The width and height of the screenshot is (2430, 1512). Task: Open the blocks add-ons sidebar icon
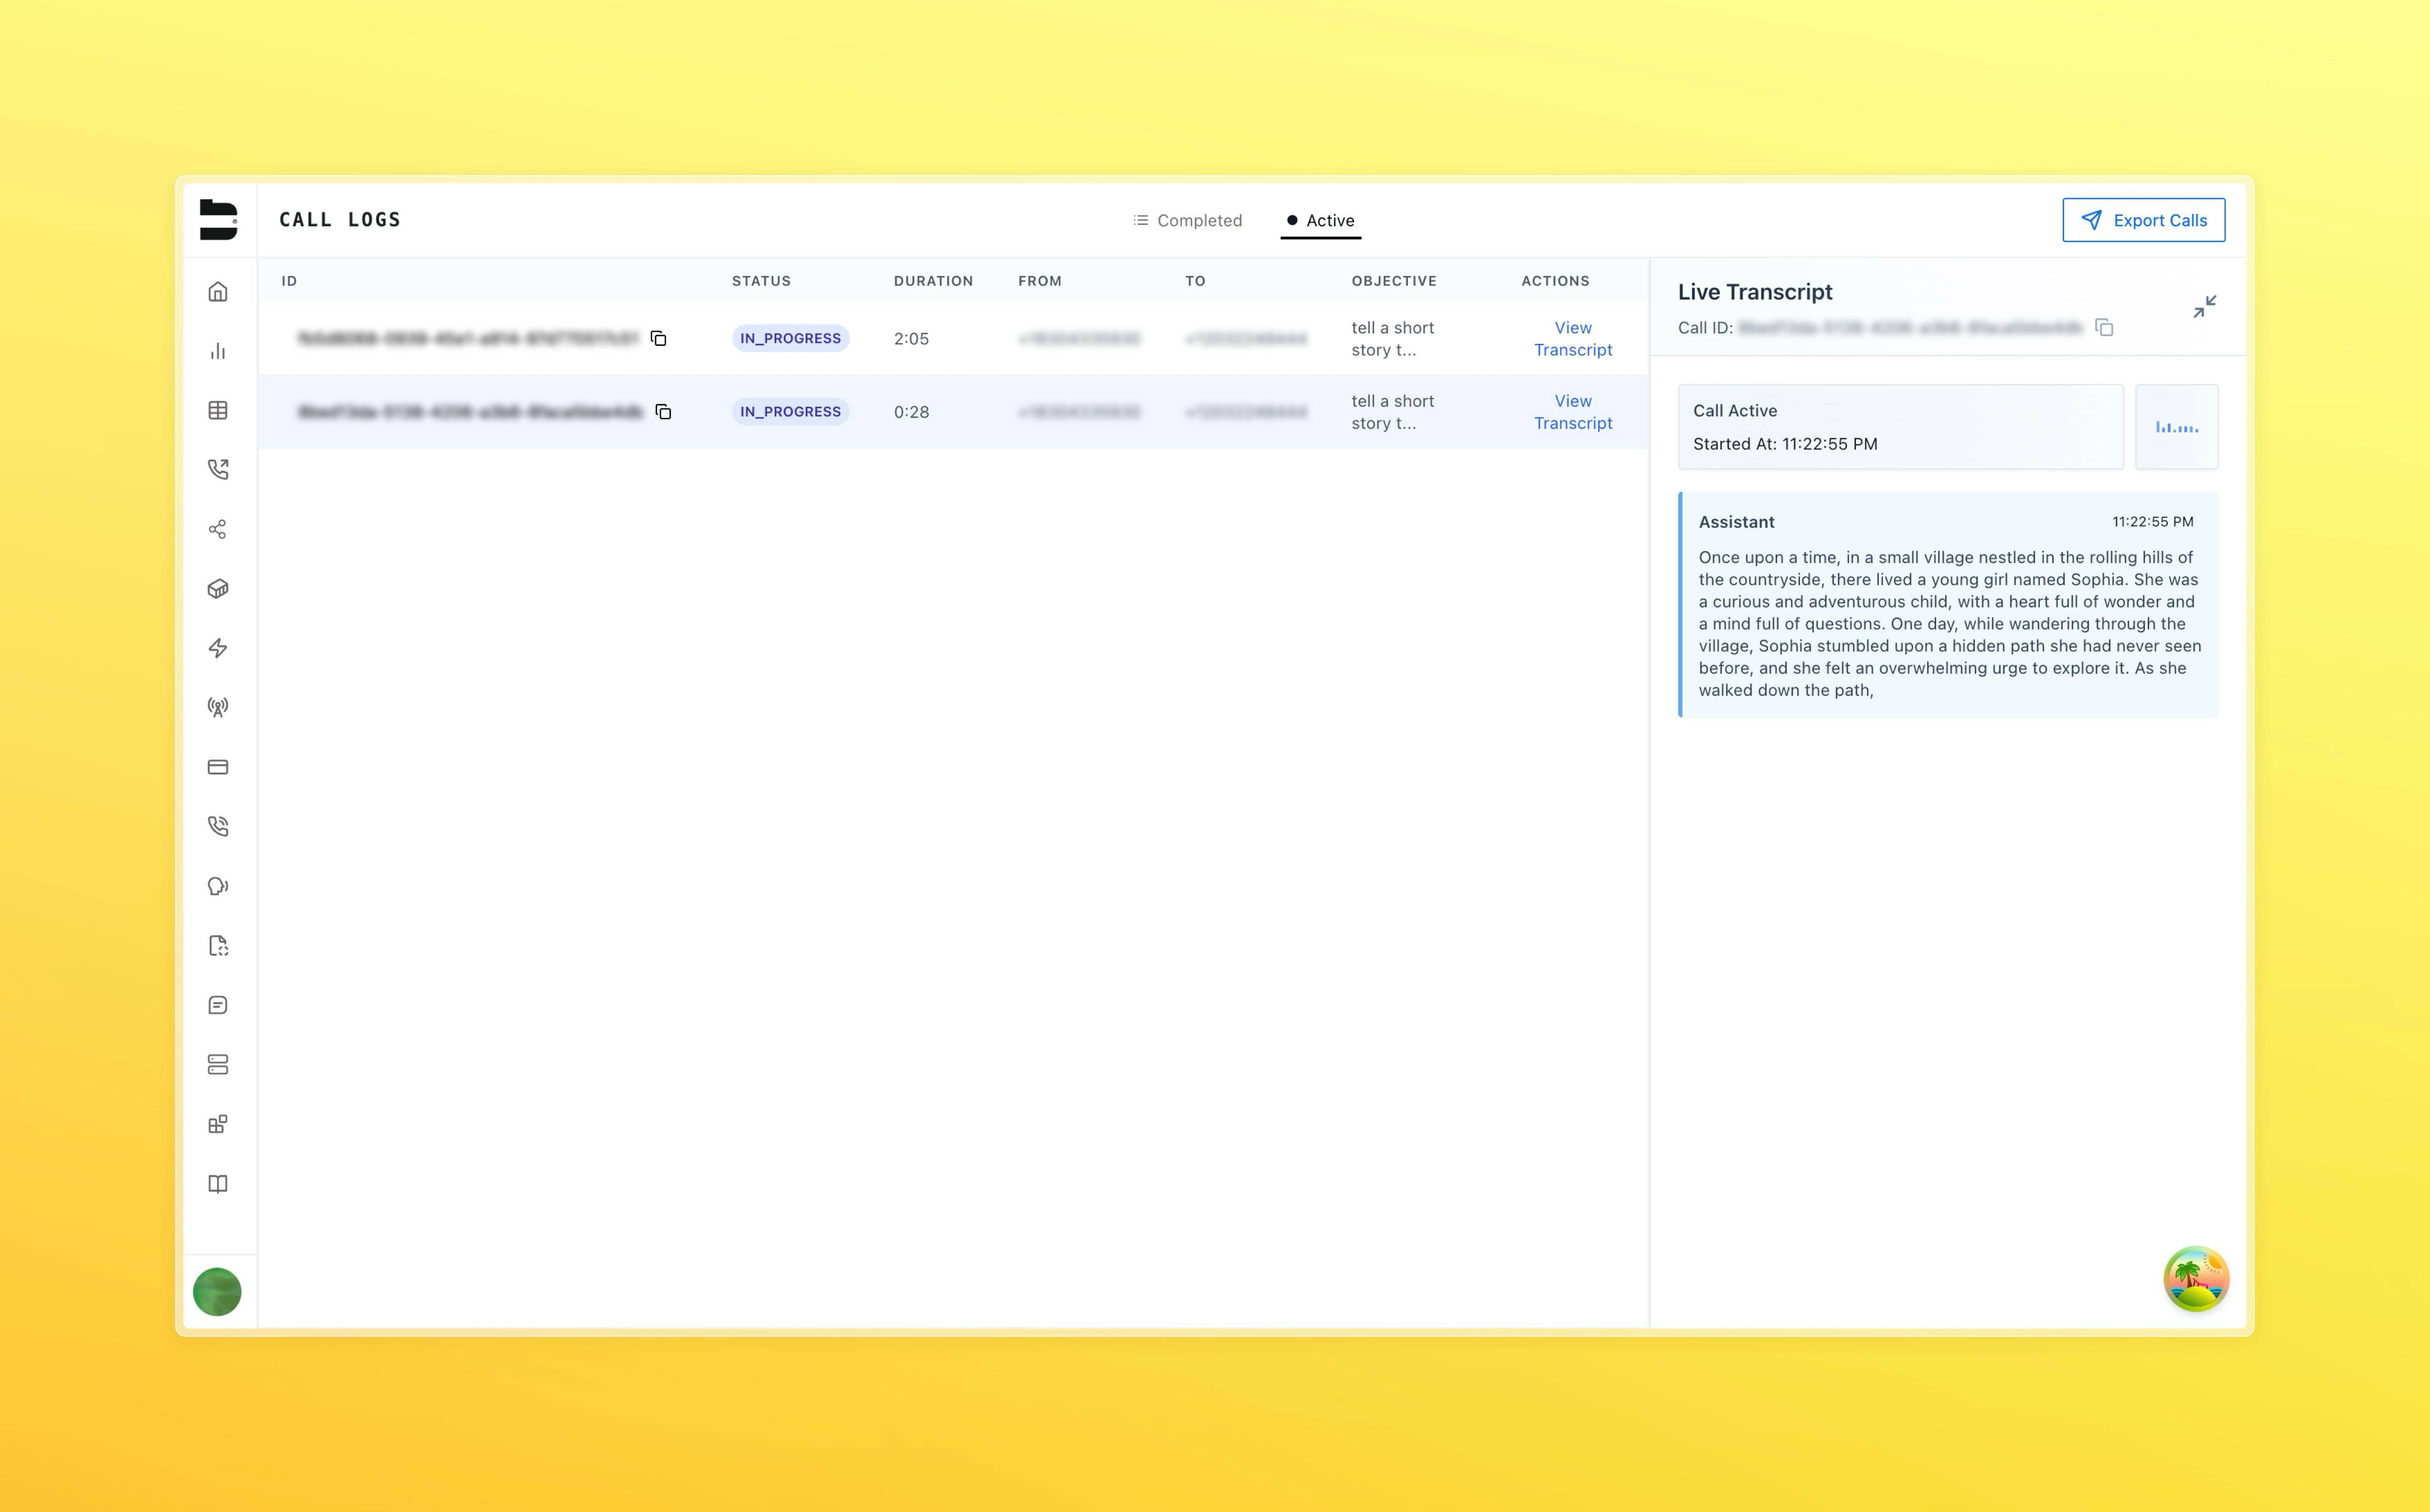pos(218,1124)
